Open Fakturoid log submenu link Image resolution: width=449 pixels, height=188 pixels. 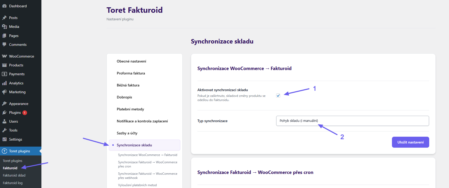tap(13, 183)
